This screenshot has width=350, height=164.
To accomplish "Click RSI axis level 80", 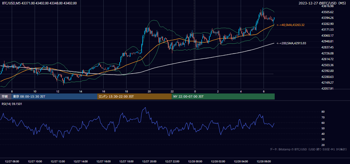I will click(323, 112).
